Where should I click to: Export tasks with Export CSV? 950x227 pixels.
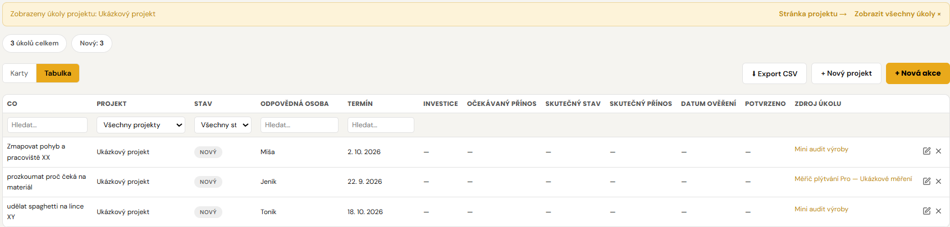tap(774, 73)
